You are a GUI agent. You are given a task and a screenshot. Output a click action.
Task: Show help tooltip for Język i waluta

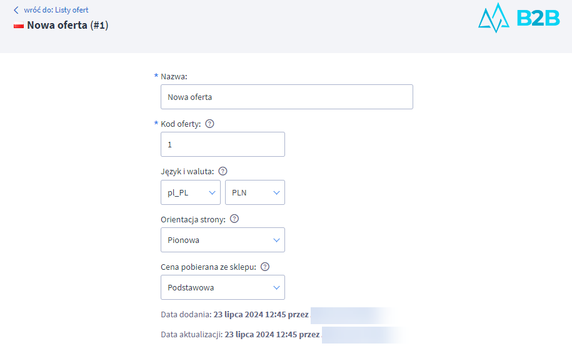[223, 171]
